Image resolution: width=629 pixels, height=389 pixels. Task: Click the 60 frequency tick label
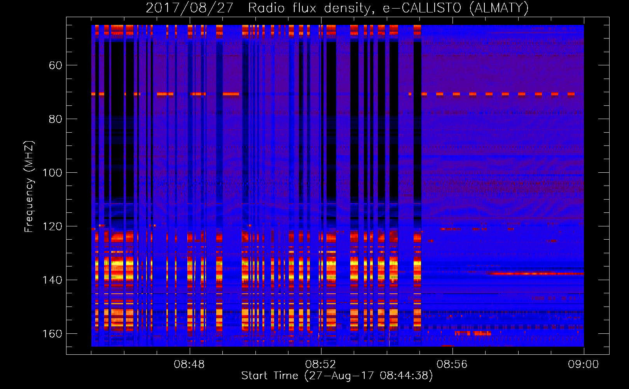pyautogui.click(x=56, y=65)
